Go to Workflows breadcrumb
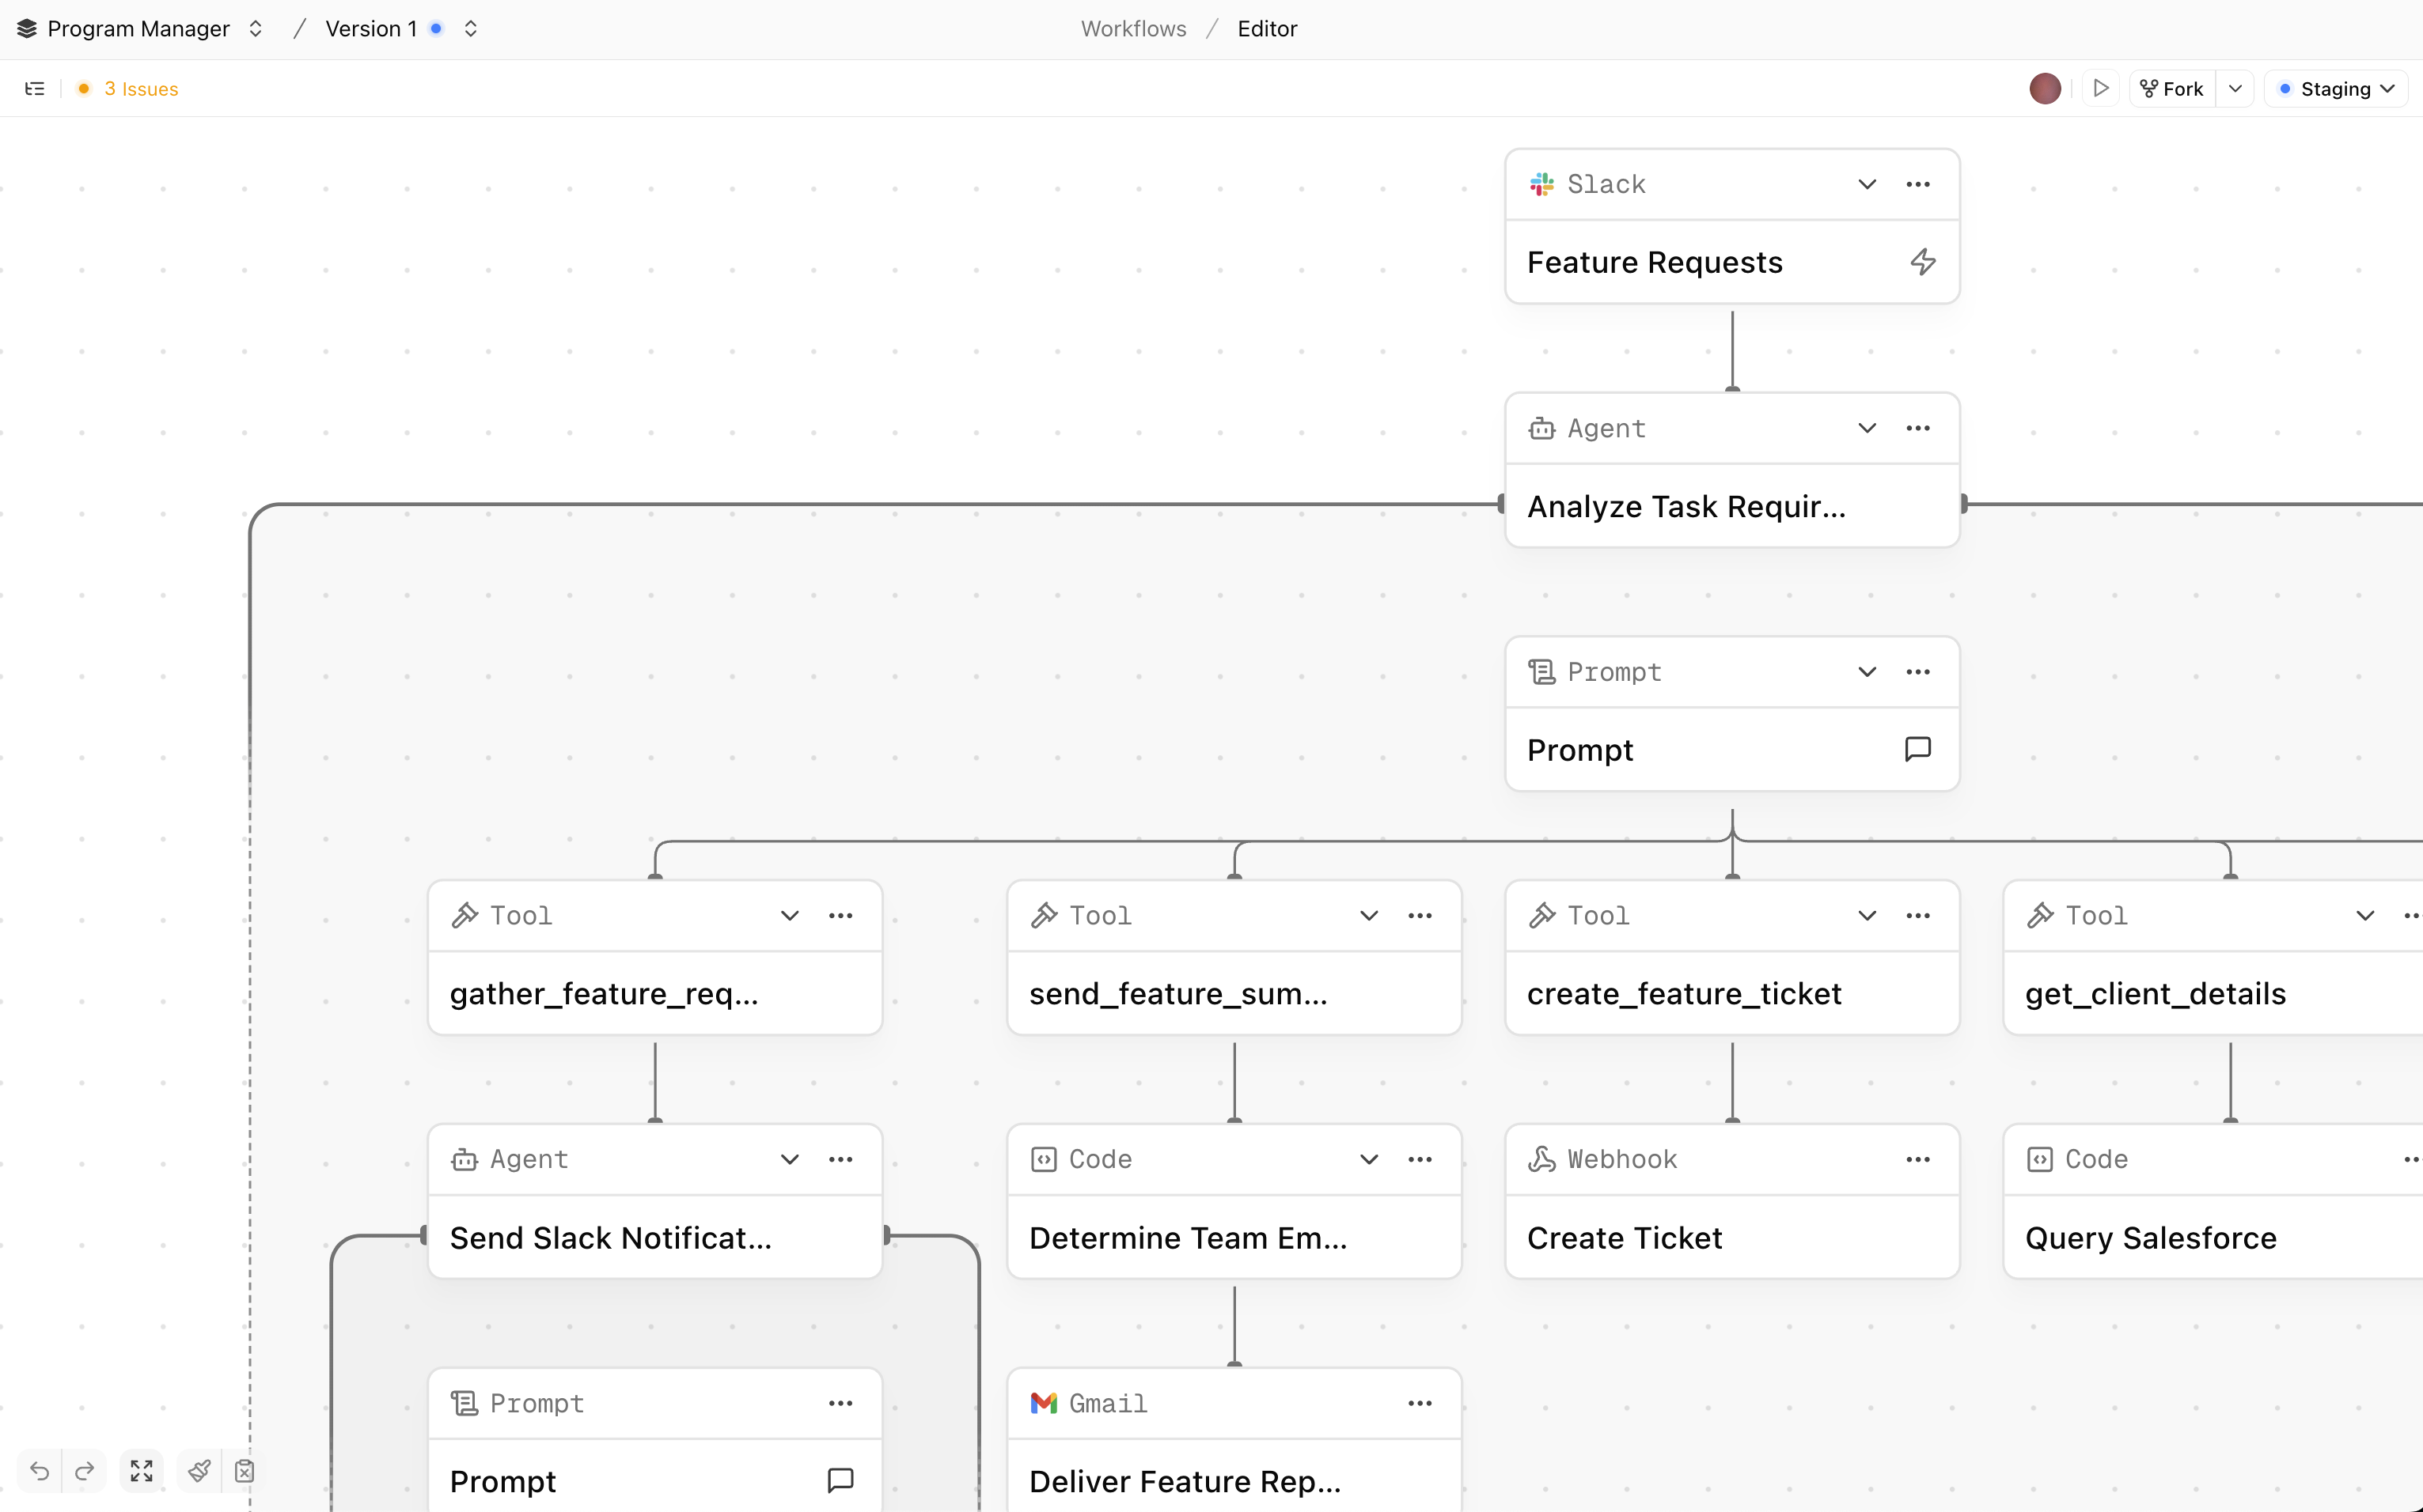2423x1512 pixels. tap(1132, 28)
